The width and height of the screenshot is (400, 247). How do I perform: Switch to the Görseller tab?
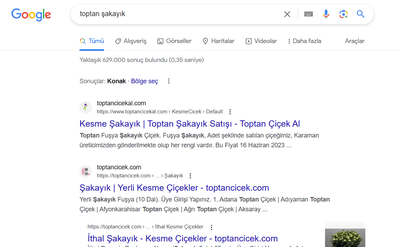pos(174,41)
